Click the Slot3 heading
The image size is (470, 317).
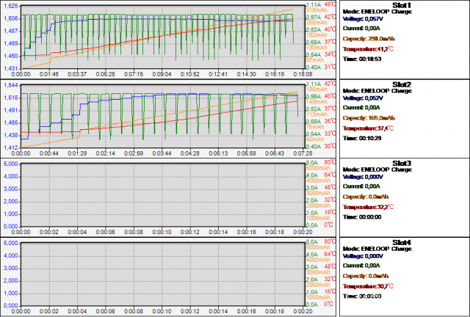coord(402,164)
